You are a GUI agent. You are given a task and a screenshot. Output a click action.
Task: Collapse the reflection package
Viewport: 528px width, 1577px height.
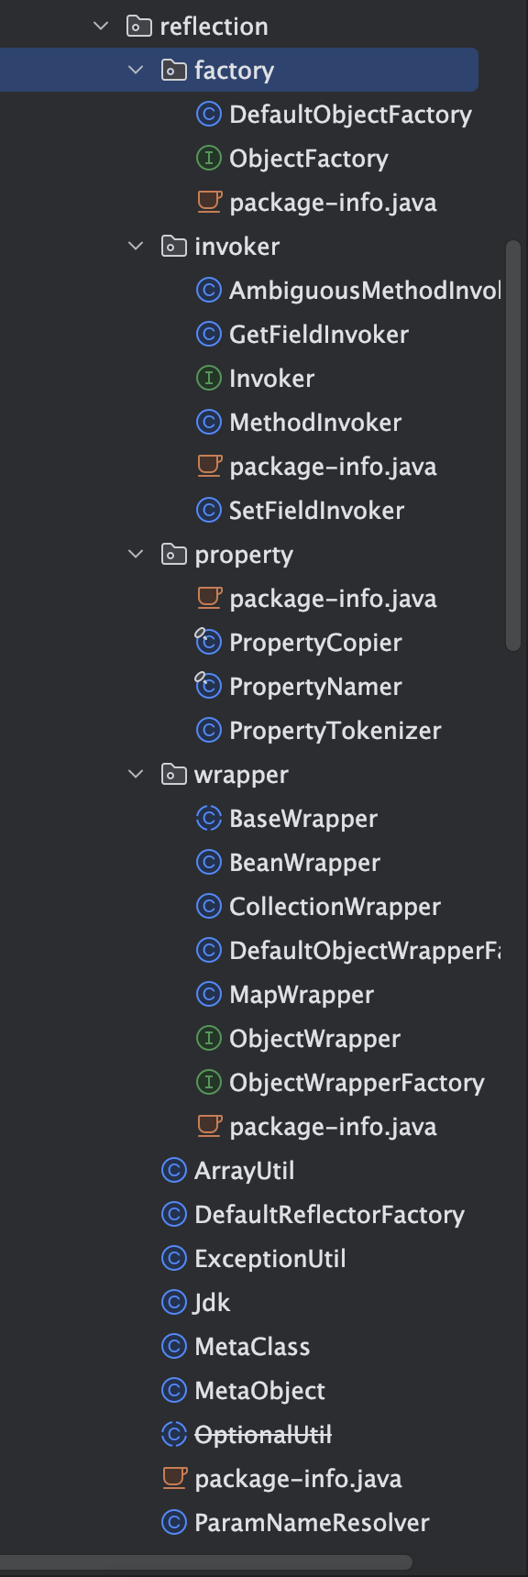click(101, 27)
